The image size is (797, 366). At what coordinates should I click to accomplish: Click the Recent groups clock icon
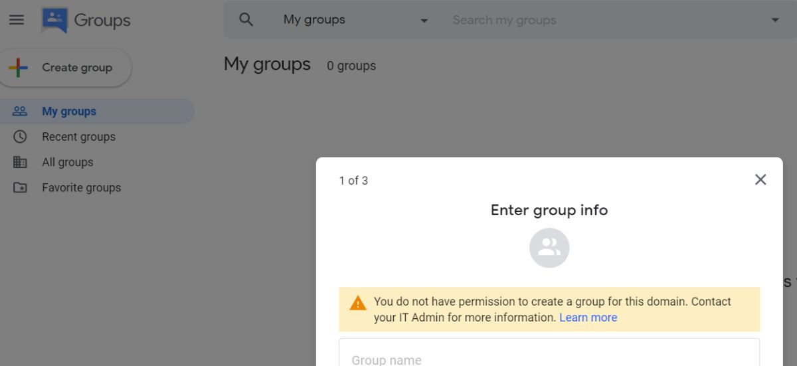[x=20, y=137]
